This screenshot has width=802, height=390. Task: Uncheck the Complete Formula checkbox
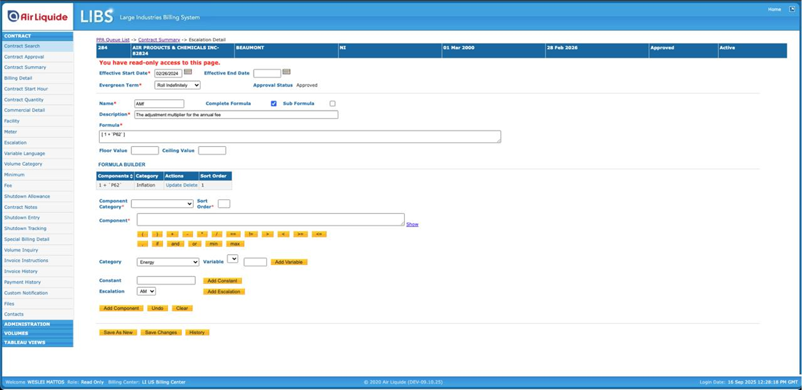[x=273, y=103]
